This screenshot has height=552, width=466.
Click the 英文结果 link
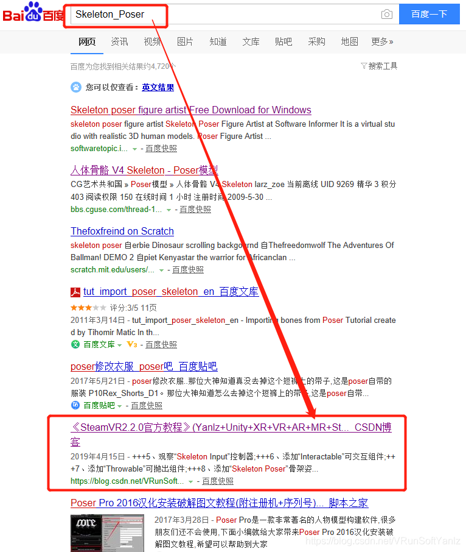pyautogui.click(x=158, y=87)
